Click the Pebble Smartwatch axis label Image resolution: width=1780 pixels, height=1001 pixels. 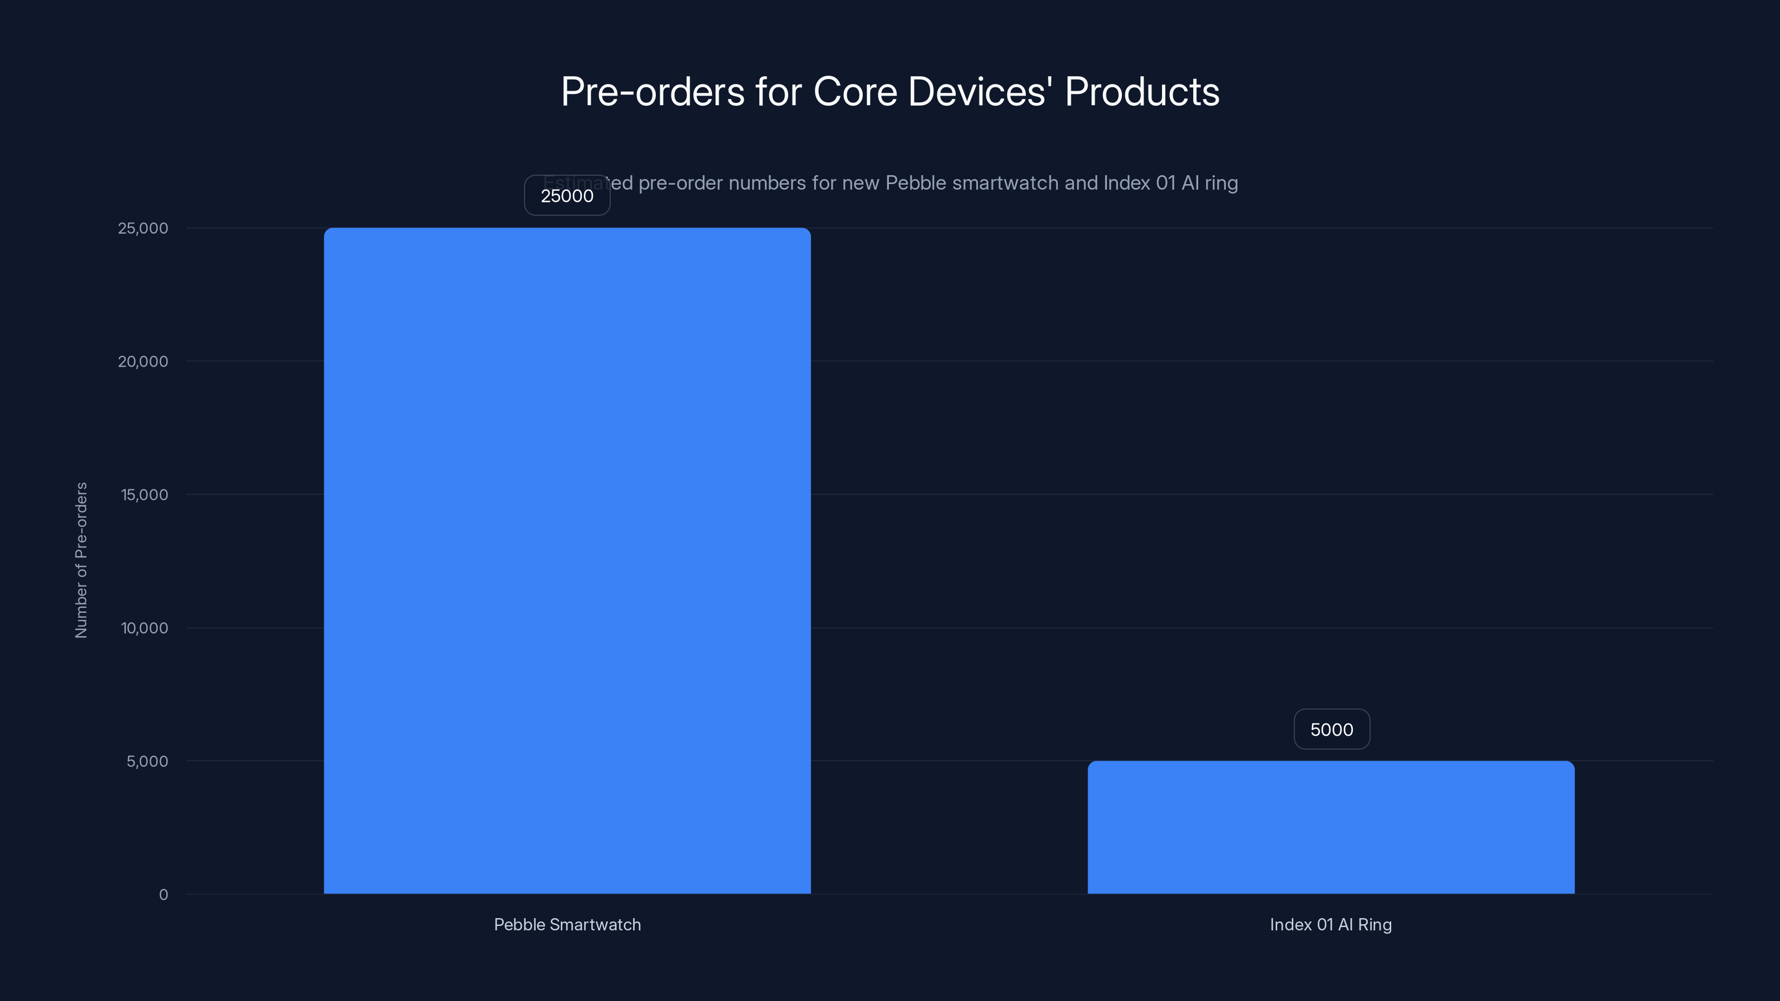pyautogui.click(x=567, y=924)
